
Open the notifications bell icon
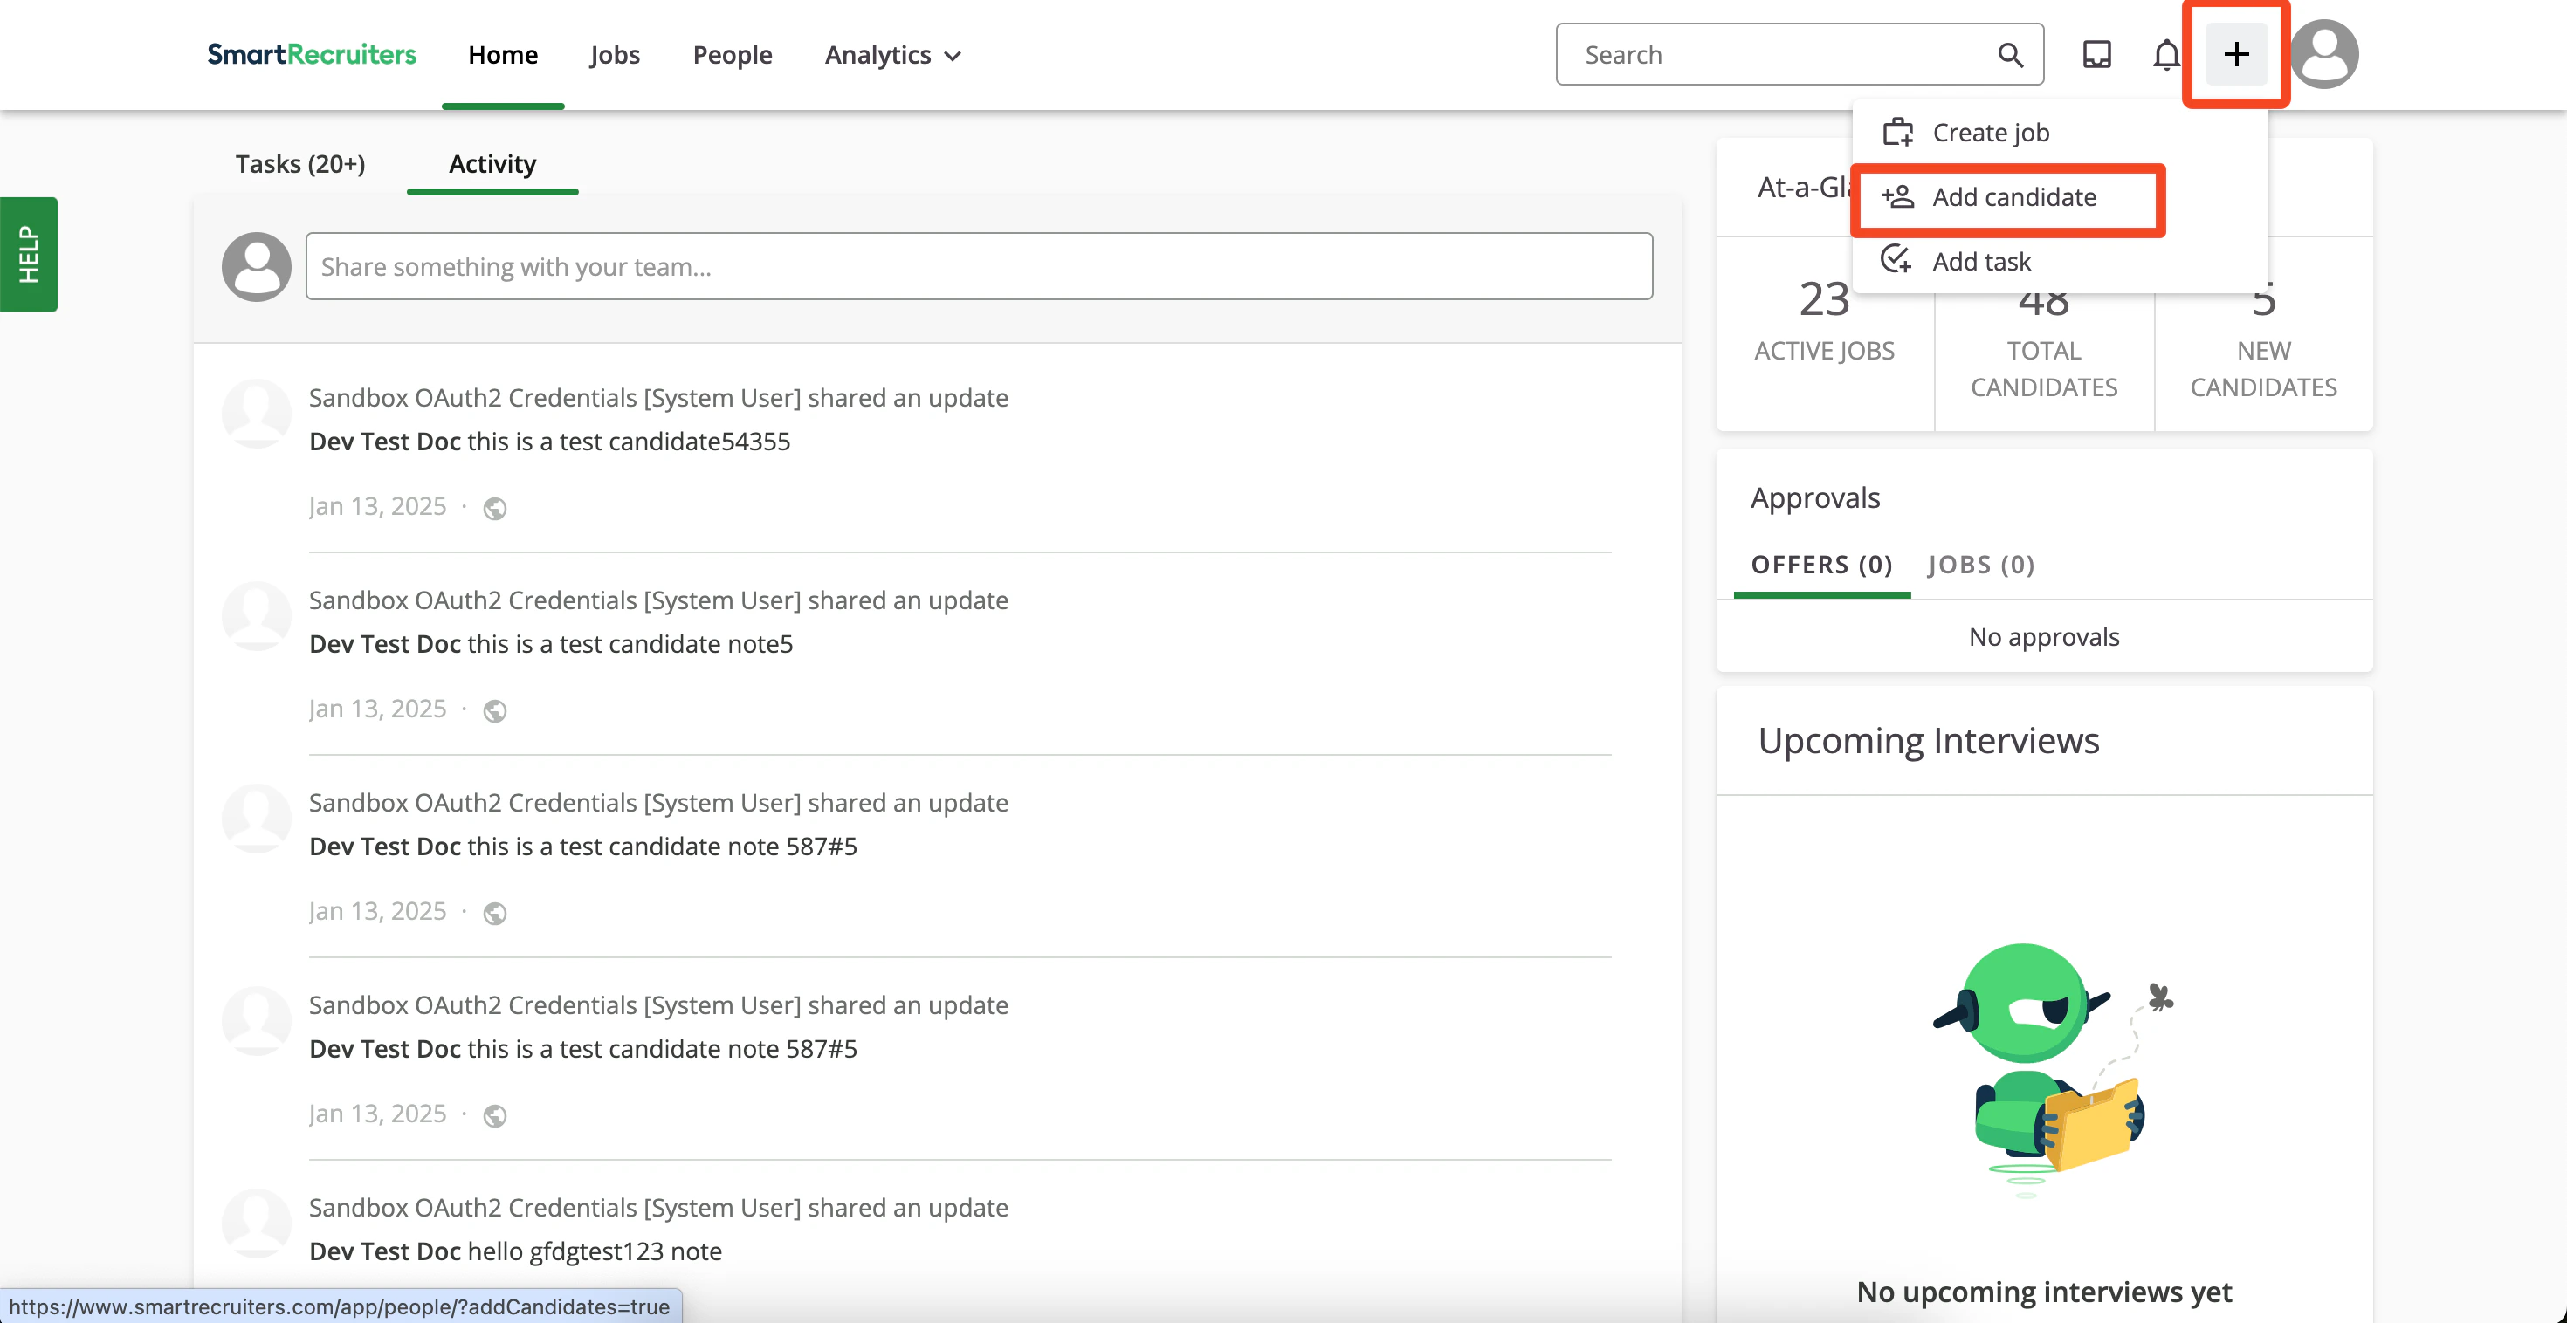pyautogui.click(x=2165, y=54)
